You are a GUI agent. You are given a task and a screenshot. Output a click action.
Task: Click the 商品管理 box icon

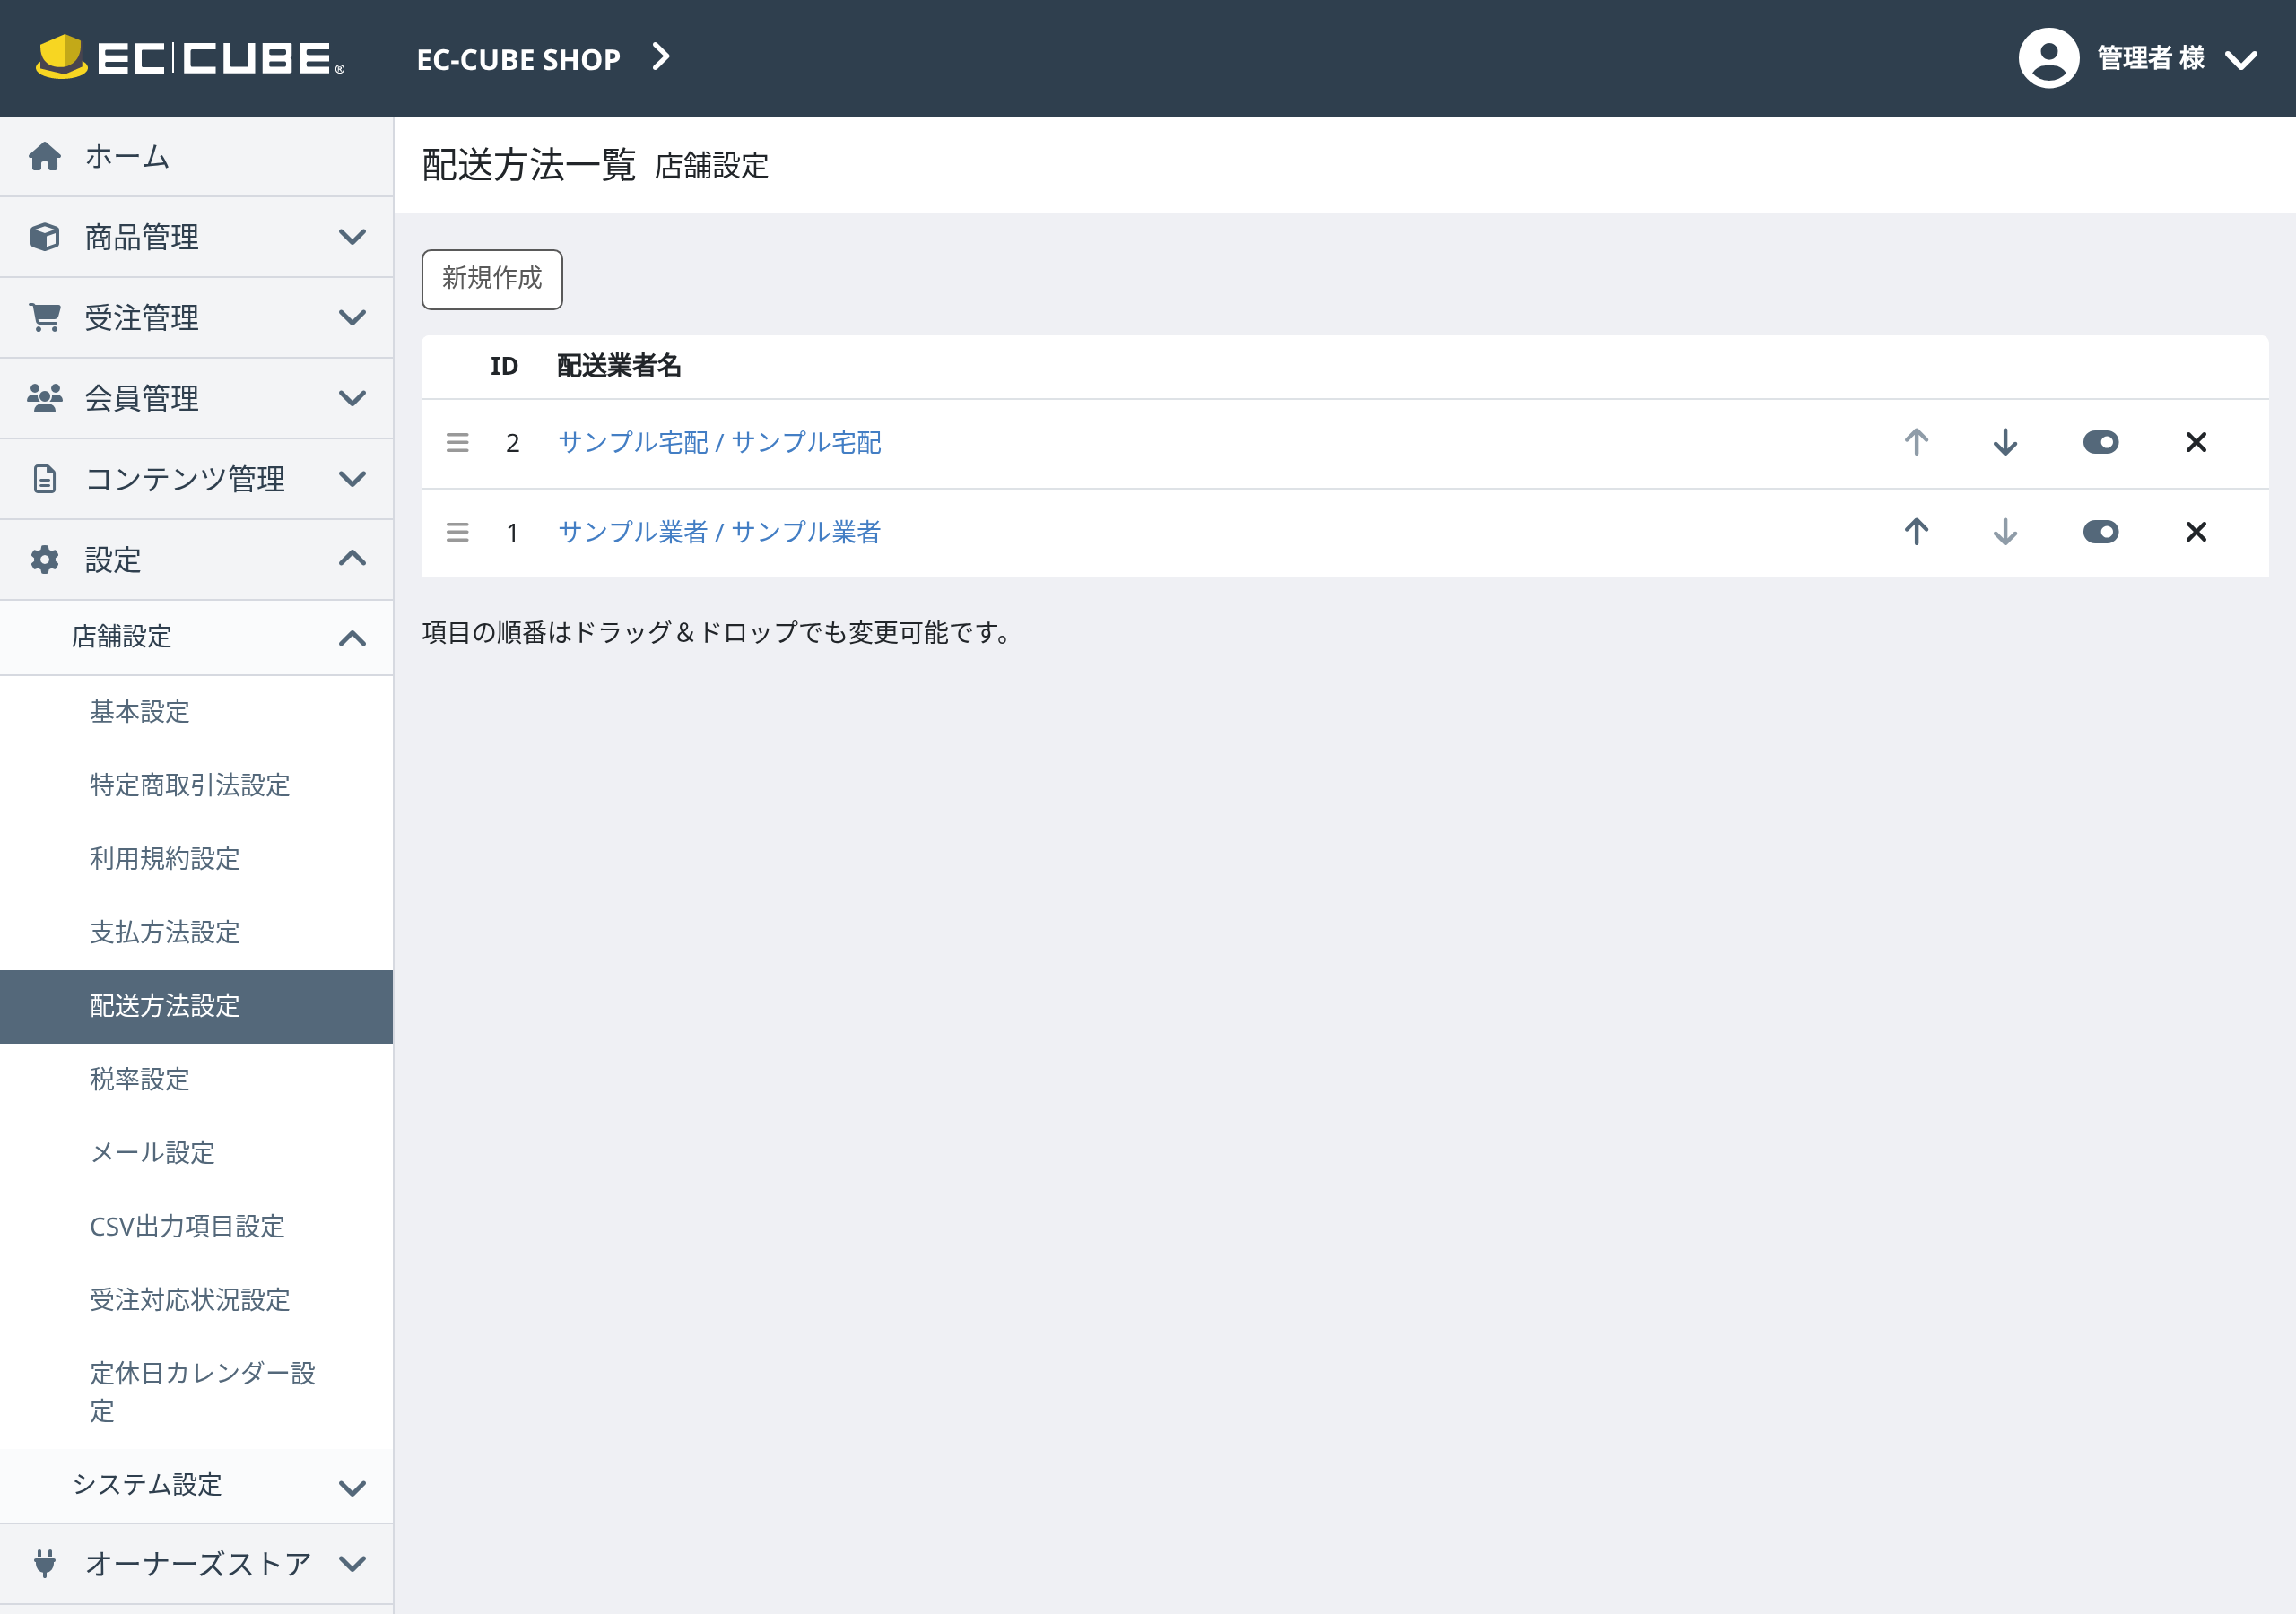tap(45, 237)
